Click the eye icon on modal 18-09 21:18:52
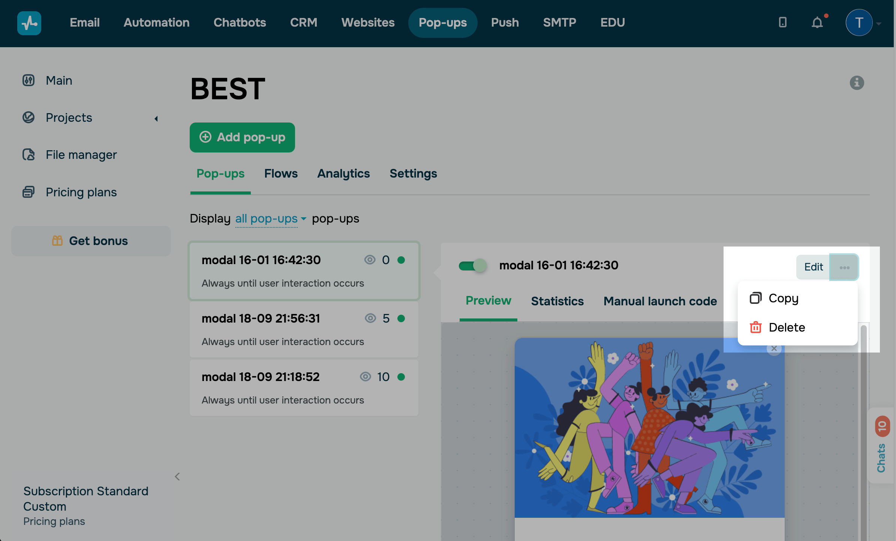Image resolution: width=896 pixels, height=541 pixels. pos(366,377)
